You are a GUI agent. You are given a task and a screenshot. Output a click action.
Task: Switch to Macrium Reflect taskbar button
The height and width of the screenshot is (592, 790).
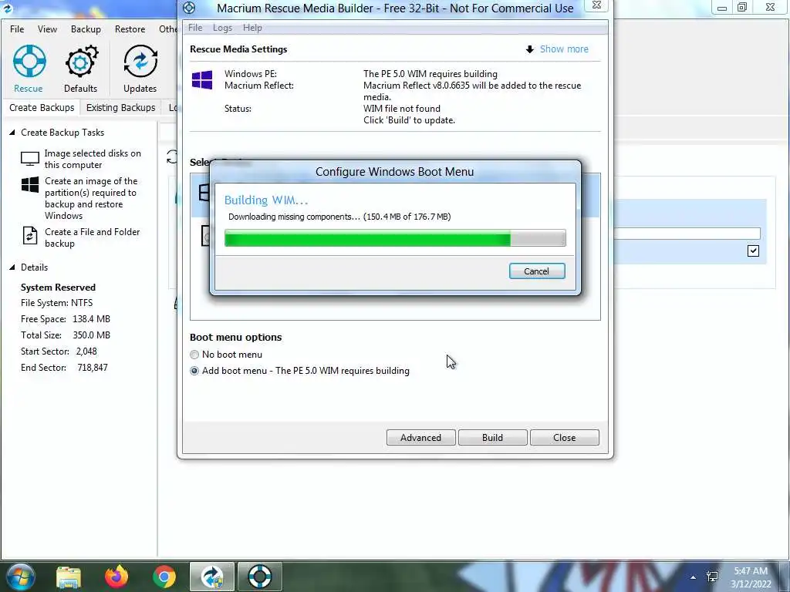tap(211, 577)
